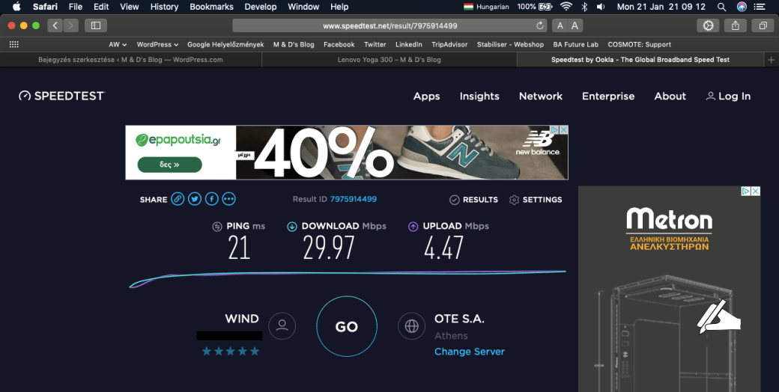The image size is (779, 392).
Task: Start a new test with GO
Action: [347, 326]
